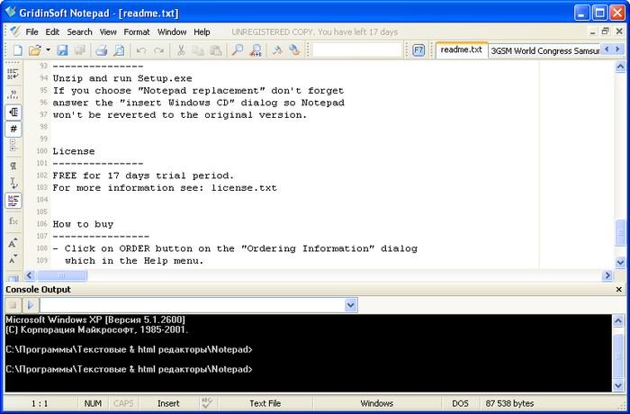
Task: Copy selection with the toolbar Copy icon
Action: pyautogui.click(x=198, y=50)
